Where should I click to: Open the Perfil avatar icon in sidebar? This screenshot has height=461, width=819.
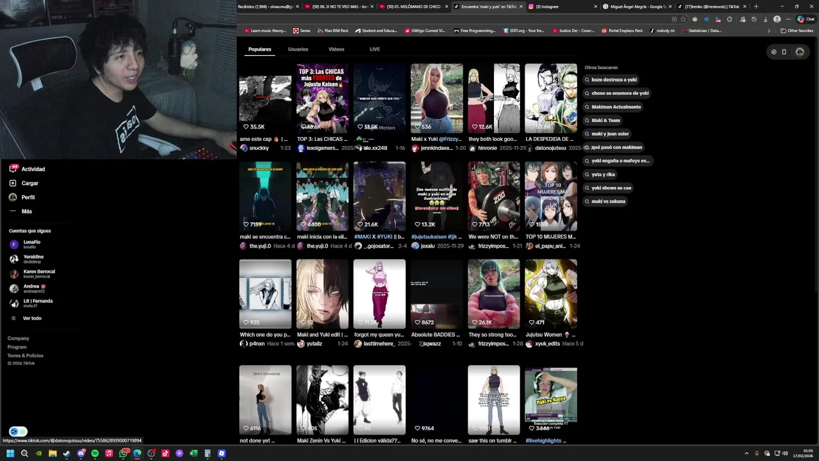(13, 197)
